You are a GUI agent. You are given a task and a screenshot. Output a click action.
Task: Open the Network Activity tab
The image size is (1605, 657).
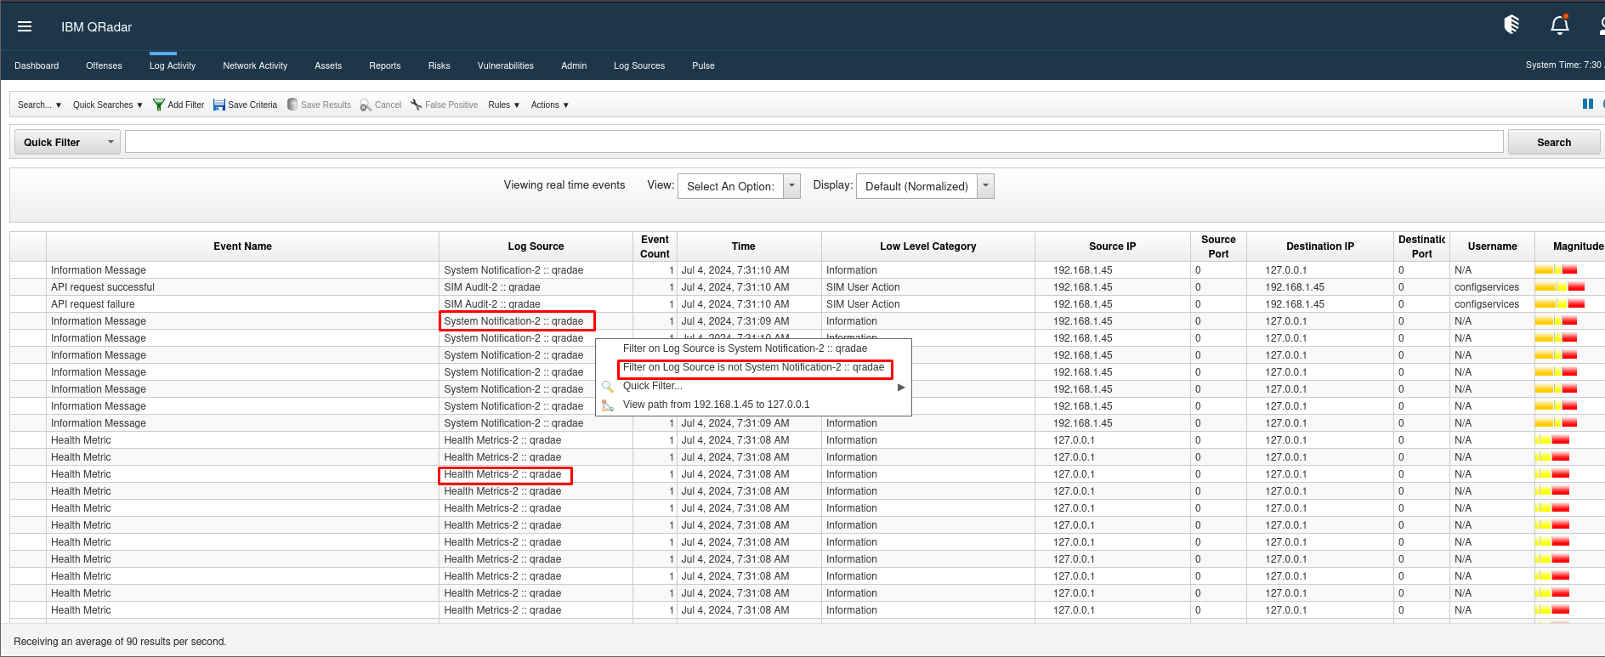255,65
